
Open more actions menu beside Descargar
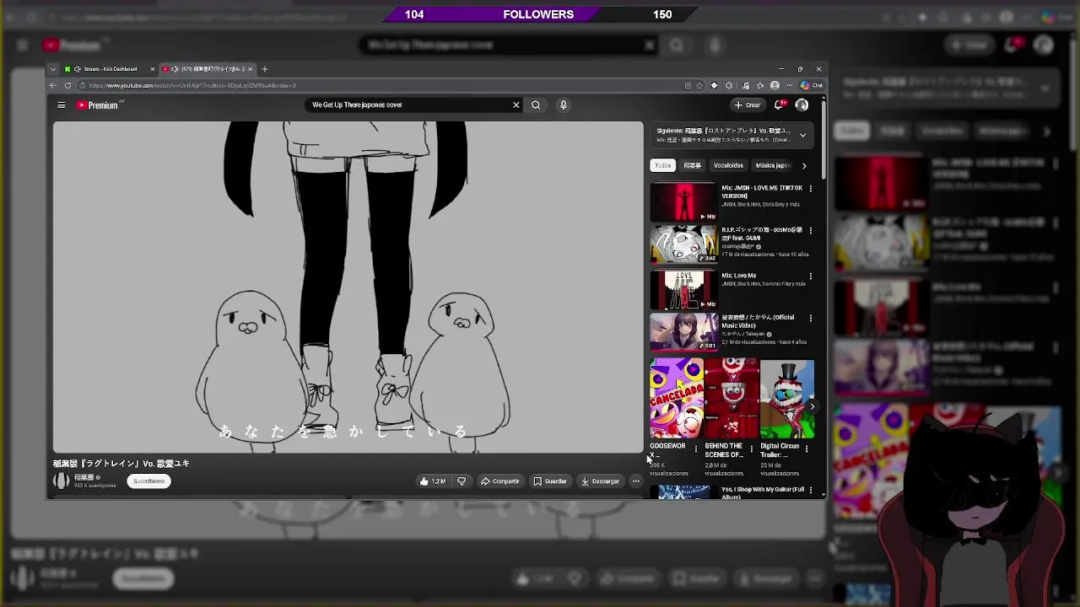click(636, 481)
